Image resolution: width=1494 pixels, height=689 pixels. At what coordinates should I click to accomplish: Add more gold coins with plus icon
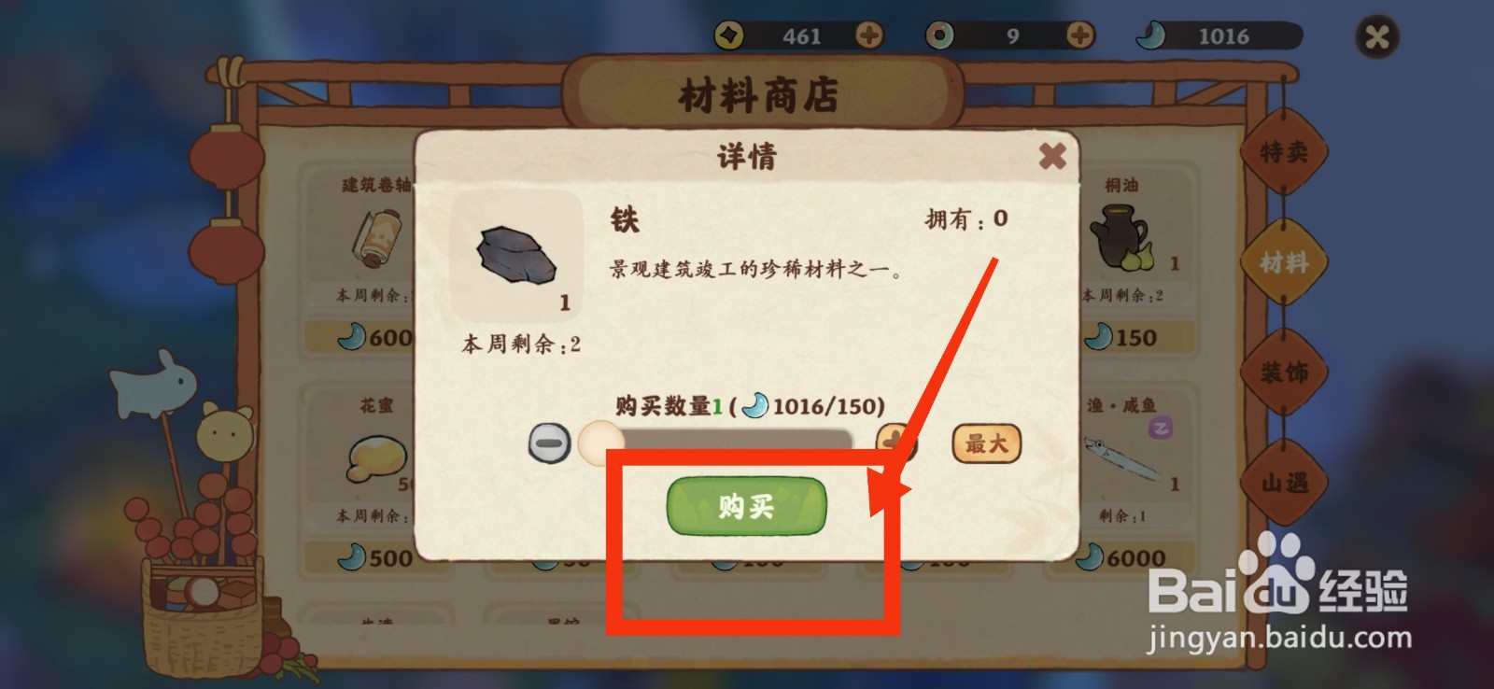869,35
